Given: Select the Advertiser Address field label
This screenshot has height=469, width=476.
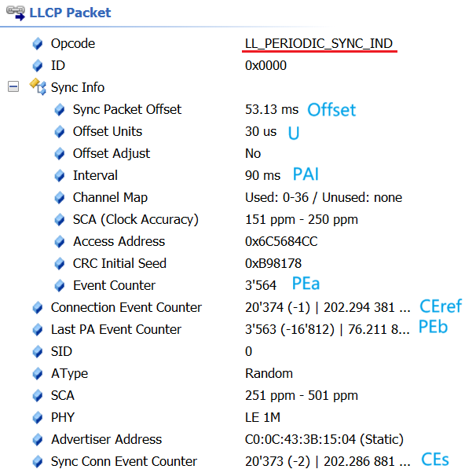Looking at the screenshot, I should tap(106, 440).
